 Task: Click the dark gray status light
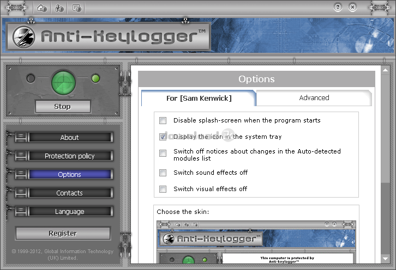coord(31,79)
